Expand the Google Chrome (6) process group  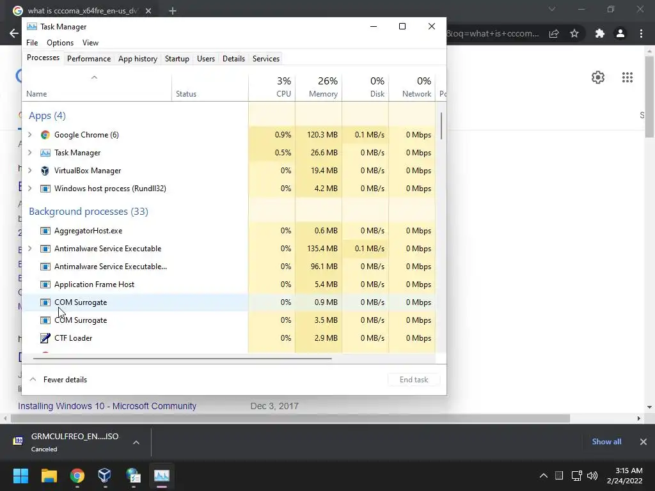[x=30, y=135]
